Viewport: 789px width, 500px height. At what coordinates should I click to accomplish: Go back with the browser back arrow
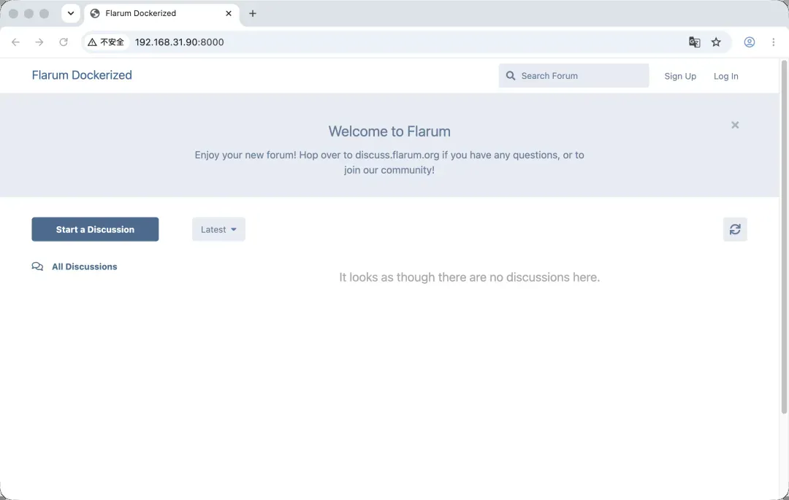tap(15, 42)
